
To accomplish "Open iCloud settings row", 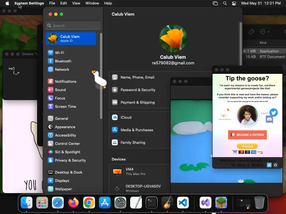I will pos(140,118).
